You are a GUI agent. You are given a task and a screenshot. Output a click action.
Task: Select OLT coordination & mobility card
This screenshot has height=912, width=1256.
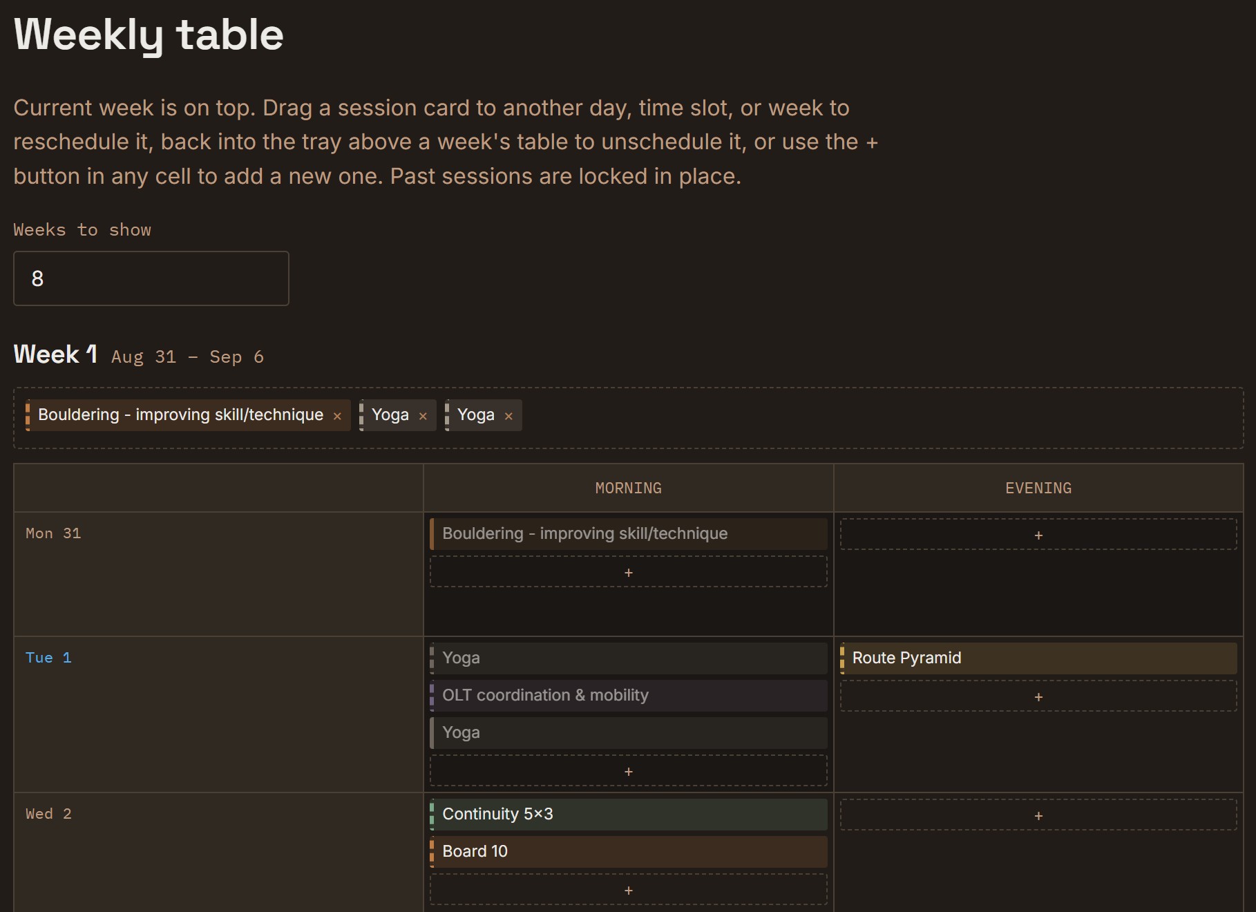[628, 696]
